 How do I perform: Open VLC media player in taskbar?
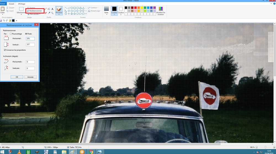pos(19,152)
